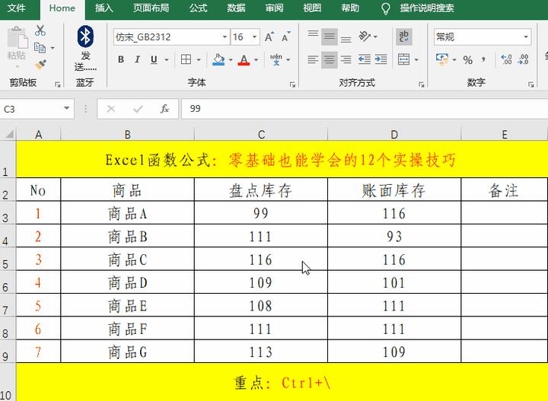Image resolution: width=548 pixels, height=401 pixels.
Task: Expand copy options arrow
Action: tap(53, 48)
